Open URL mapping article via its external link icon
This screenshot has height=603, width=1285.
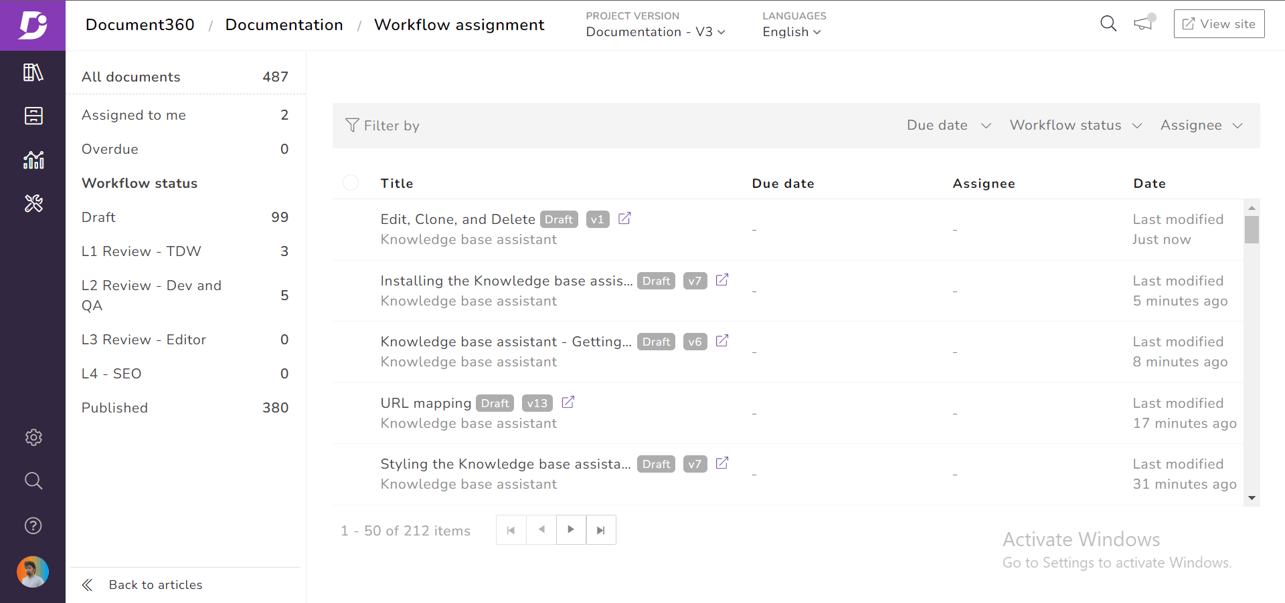tap(568, 402)
